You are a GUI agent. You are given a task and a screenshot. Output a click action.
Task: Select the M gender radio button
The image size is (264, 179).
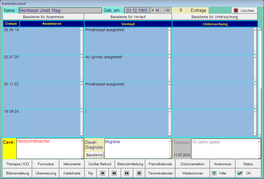[153, 10]
